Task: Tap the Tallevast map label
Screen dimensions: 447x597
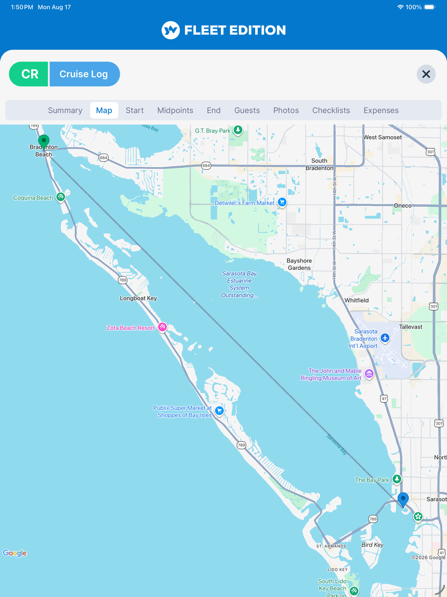Action: click(410, 327)
